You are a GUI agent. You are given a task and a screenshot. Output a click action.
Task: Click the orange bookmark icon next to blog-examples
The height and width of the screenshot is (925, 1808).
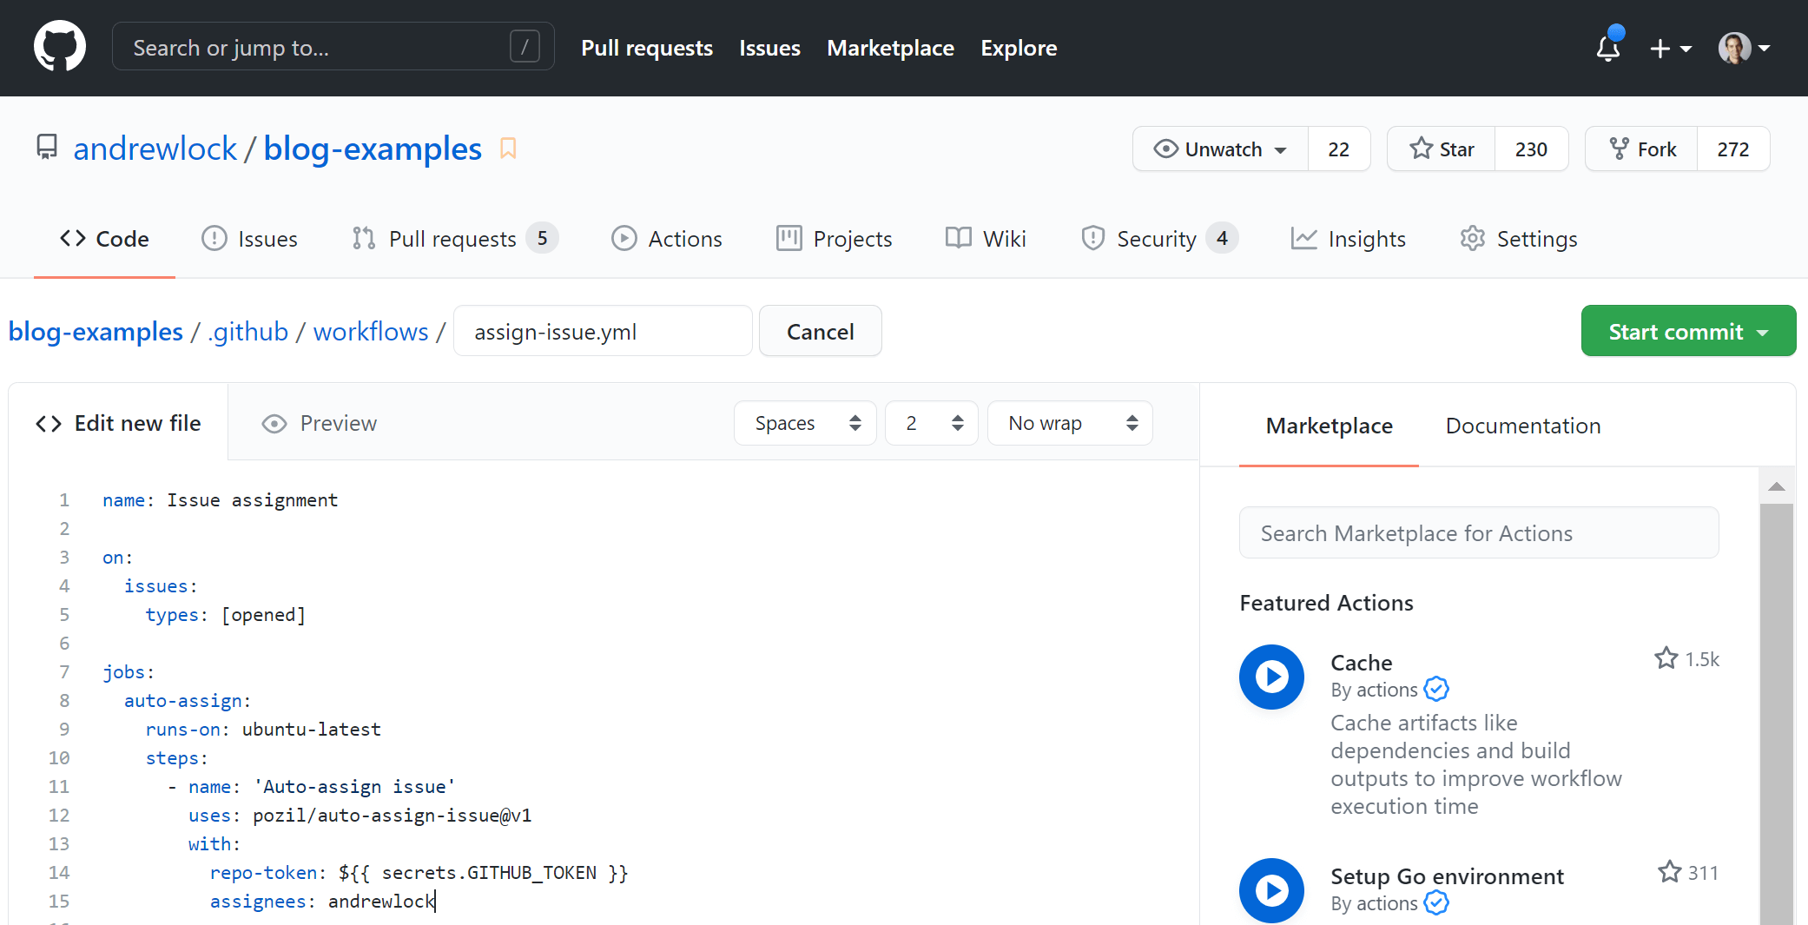[x=508, y=149]
